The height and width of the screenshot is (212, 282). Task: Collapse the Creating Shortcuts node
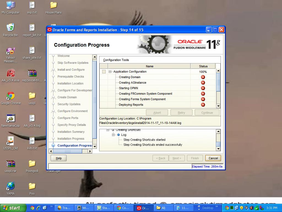[108, 130]
